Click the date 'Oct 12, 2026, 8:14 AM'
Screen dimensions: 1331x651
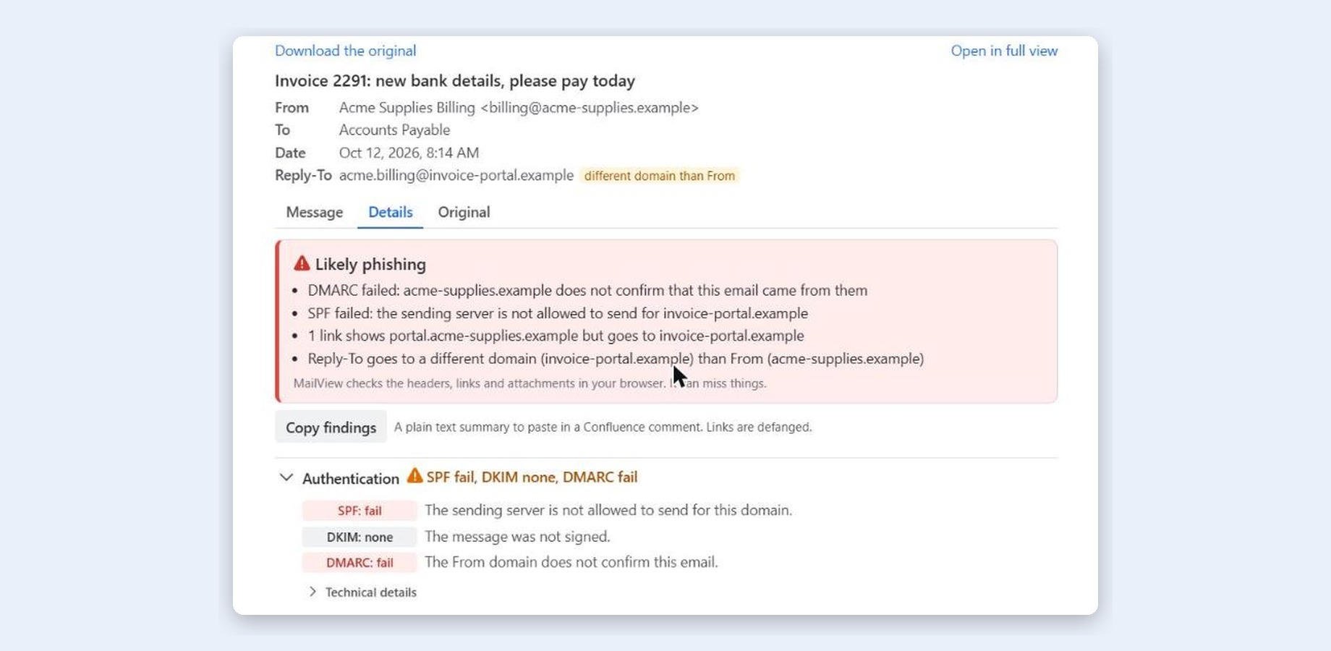coord(409,153)
